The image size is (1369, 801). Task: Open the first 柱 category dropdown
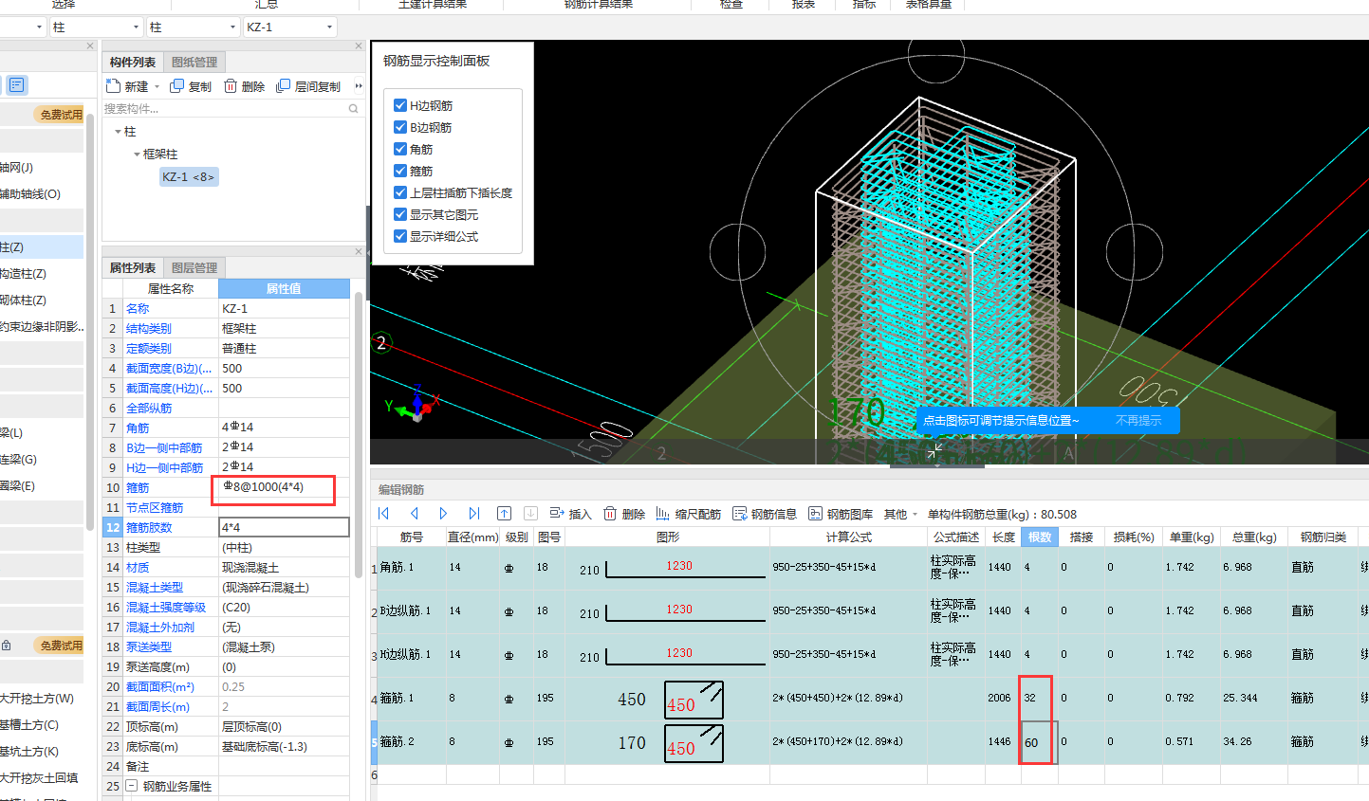[x=136, y=27]
